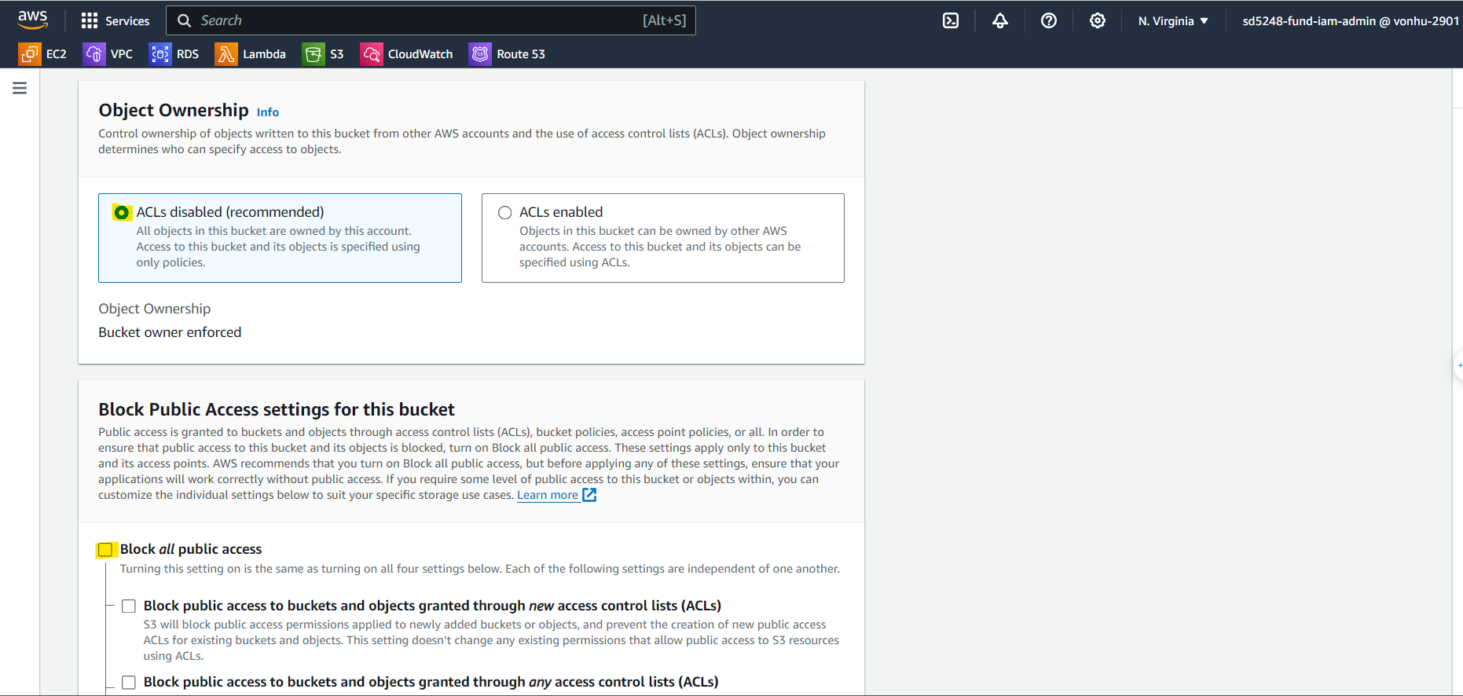Expand the N. Virginia region dropdown
Viewport: 1463px width, 696px height.
click(x=1172, y=21)
